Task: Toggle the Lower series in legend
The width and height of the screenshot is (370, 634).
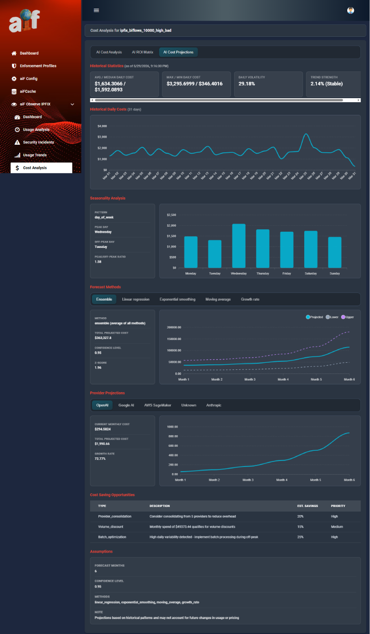Action: click(x=332, y=317)
